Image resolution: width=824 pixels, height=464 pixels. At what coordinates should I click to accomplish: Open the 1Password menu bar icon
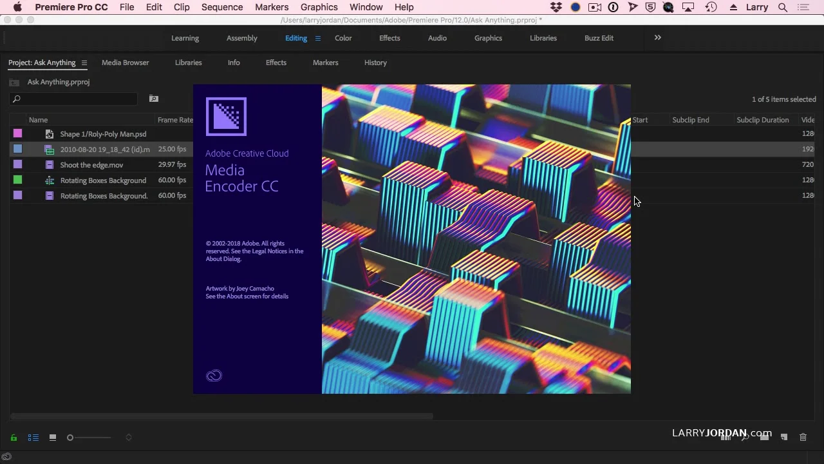click(x=613, y=7)
